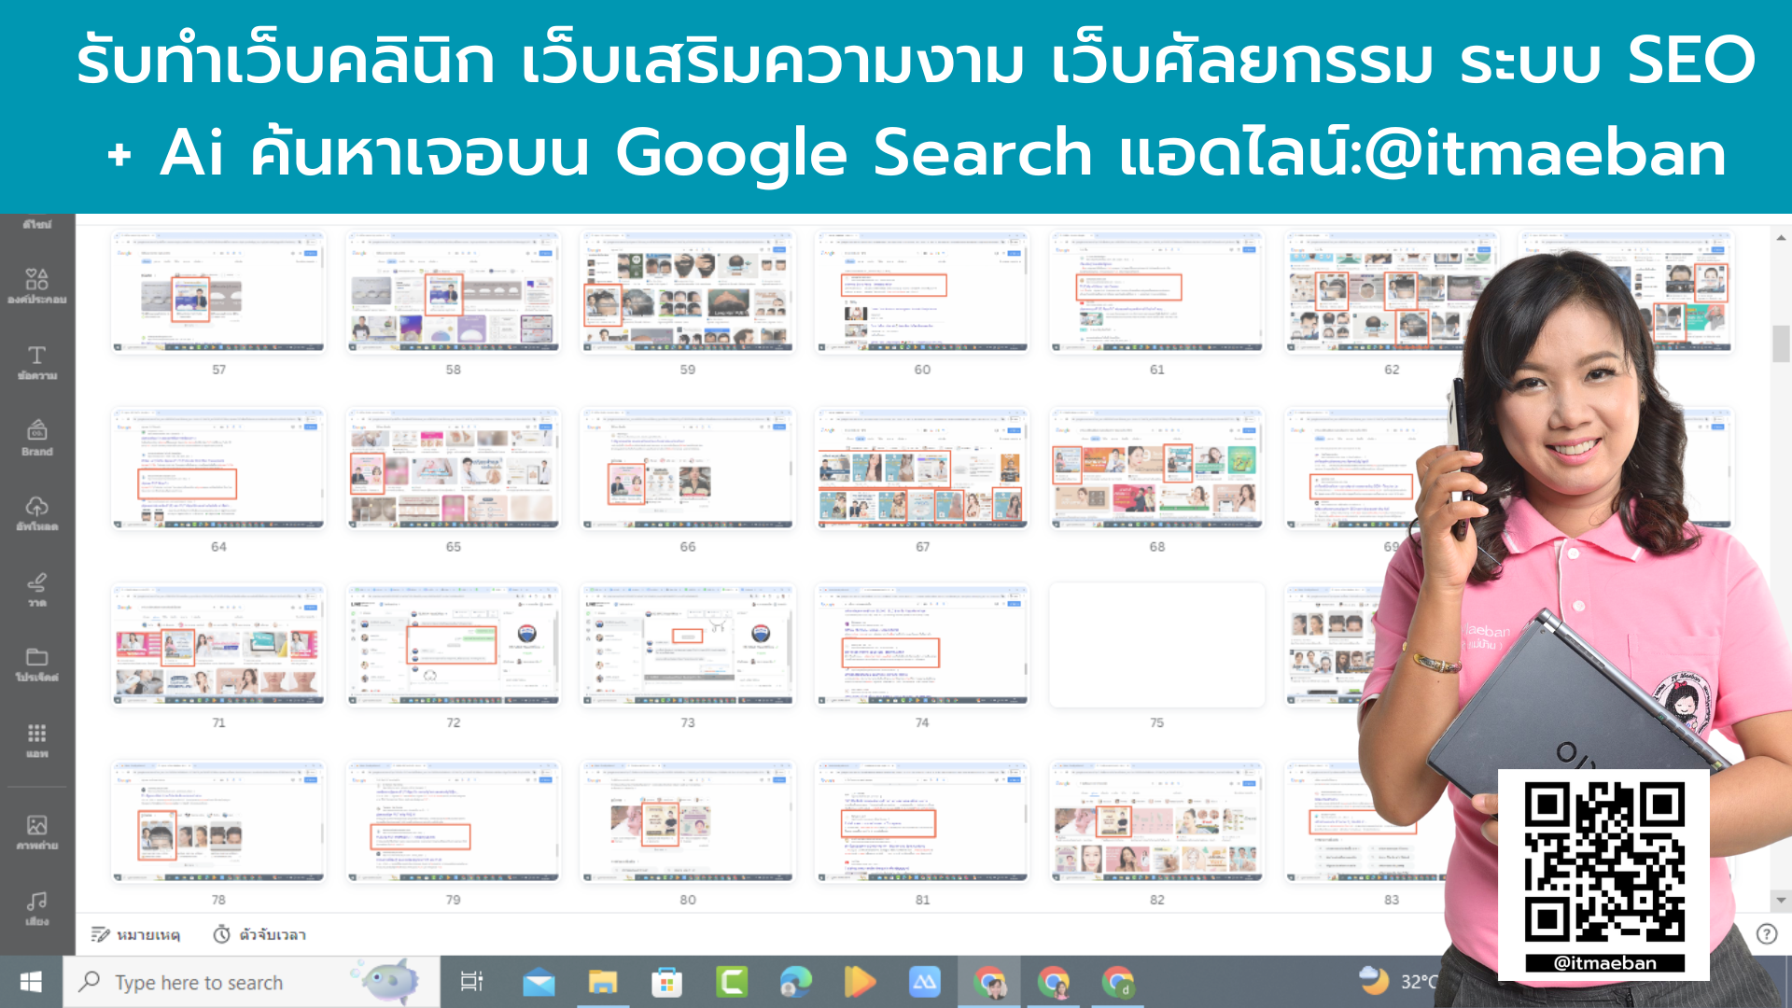
Task: Open slide 72 thumbnail
Action: (x=453, y=644)
